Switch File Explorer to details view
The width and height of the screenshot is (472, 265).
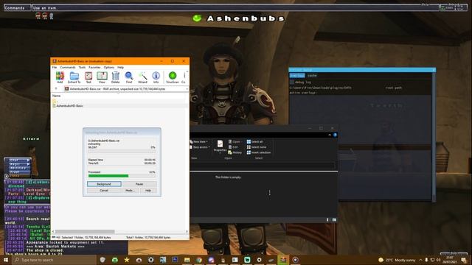[327, 220]
